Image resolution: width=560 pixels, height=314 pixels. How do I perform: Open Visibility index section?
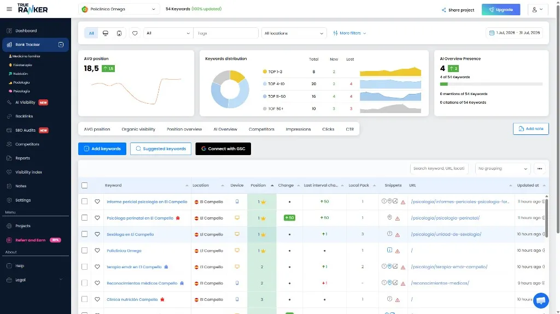28,172
